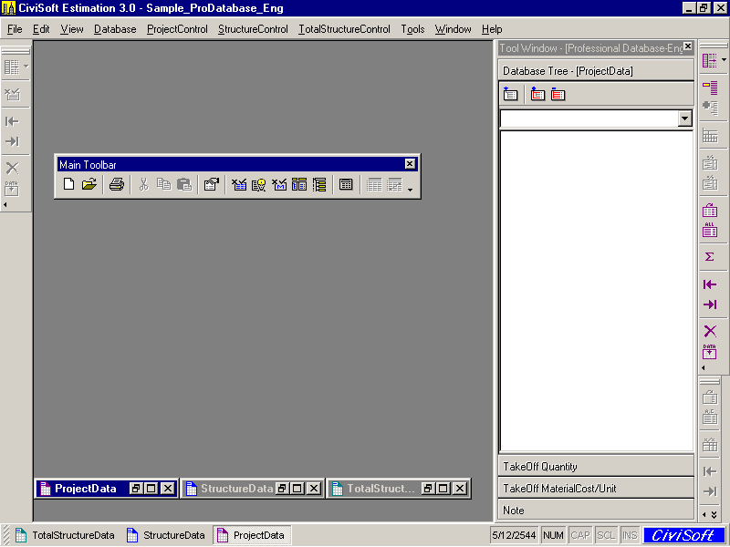Click the New document icon in Main Toolbar
Viewport: 730px width, 547px height.
click(69, 184)
